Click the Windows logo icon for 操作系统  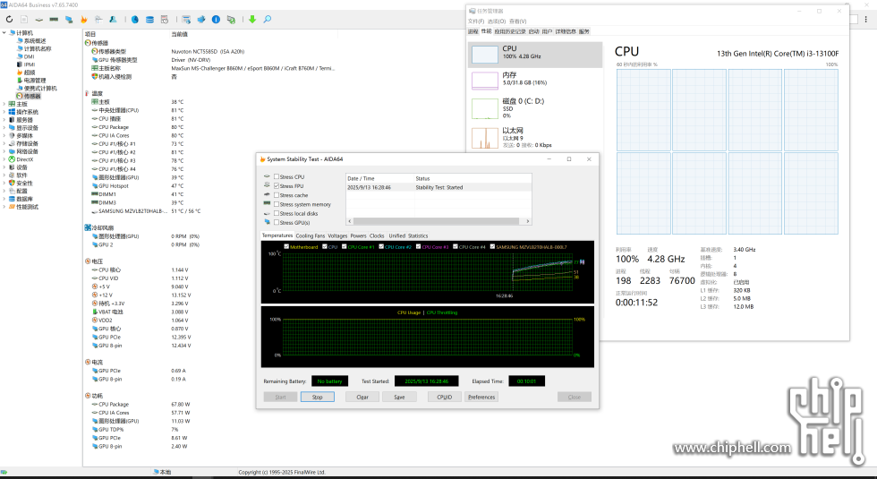12,112
